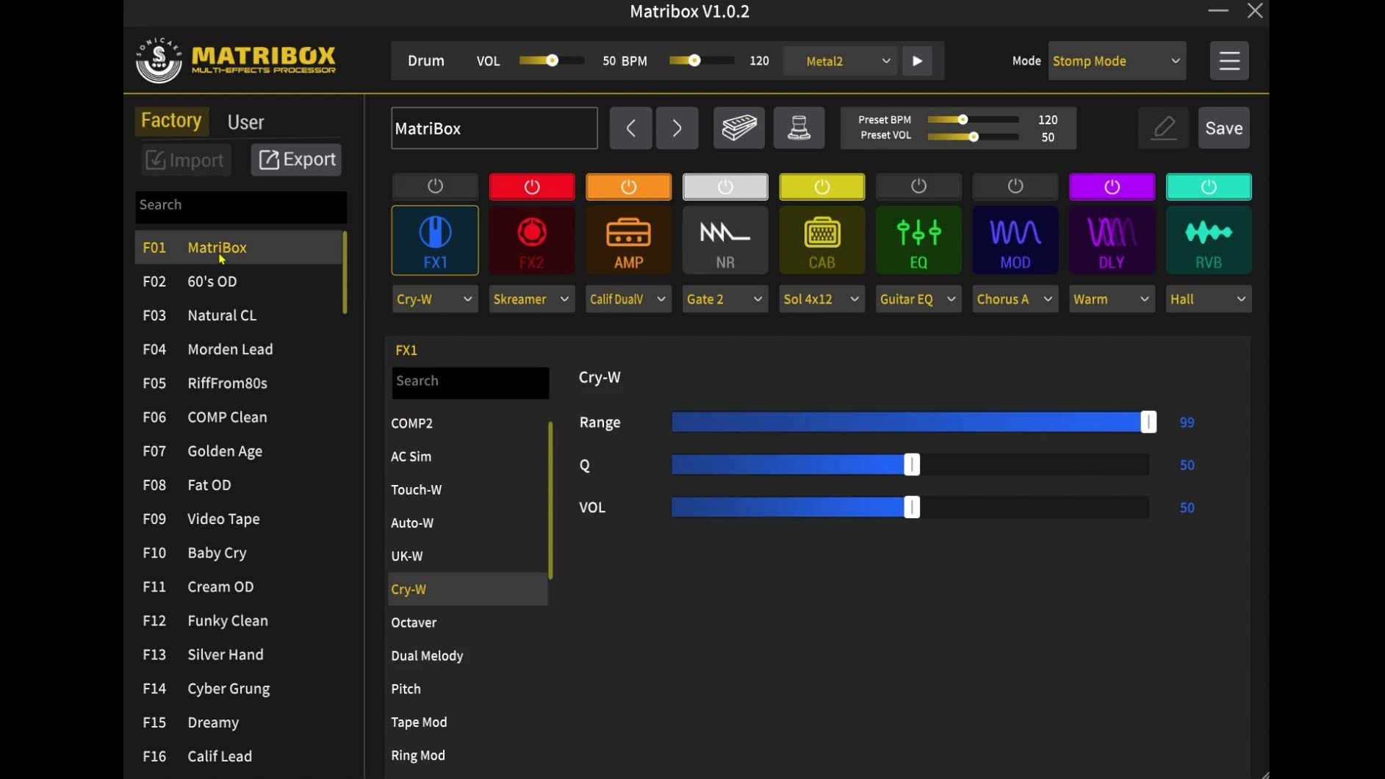Click the expression pedal icon button
Screen dimensions: 1385x779
click(739, 128)
